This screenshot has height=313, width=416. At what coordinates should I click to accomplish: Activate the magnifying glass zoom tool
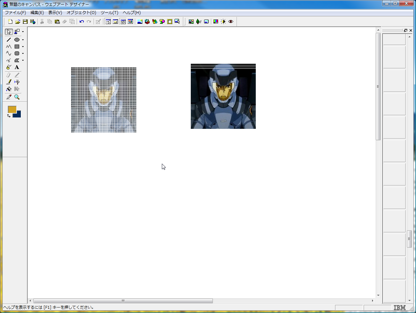tap(17, 97)
